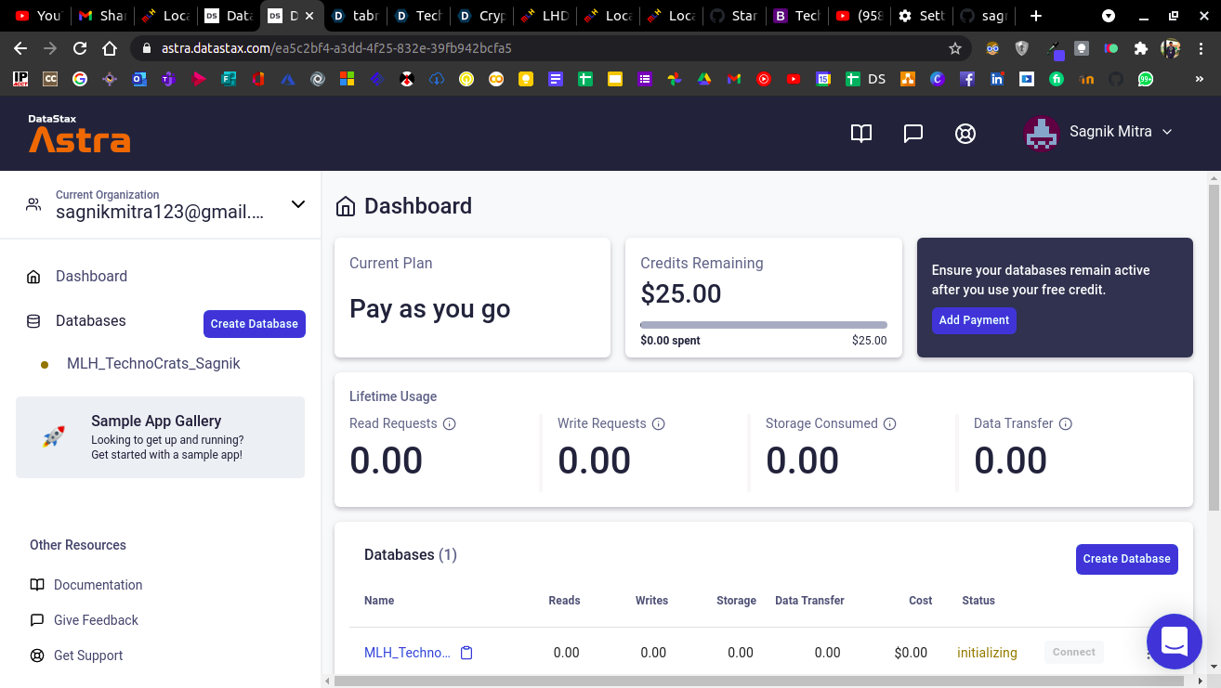This screenshot has height=688, width=1221.
Task: Switch to the Settings browser tab
Action: [919, 16]
